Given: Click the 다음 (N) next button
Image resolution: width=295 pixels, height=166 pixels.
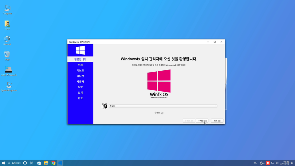Looking at the screenshot, I should tap(202, 121).
